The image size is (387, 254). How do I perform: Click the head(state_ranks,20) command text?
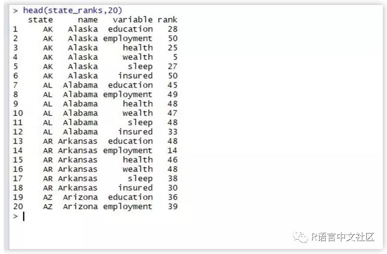72,10
